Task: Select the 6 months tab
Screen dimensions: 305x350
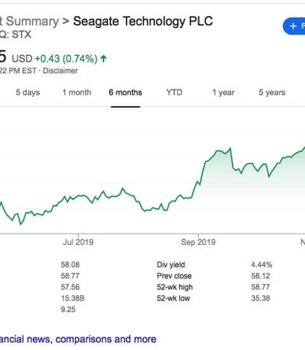Action: 125,92
